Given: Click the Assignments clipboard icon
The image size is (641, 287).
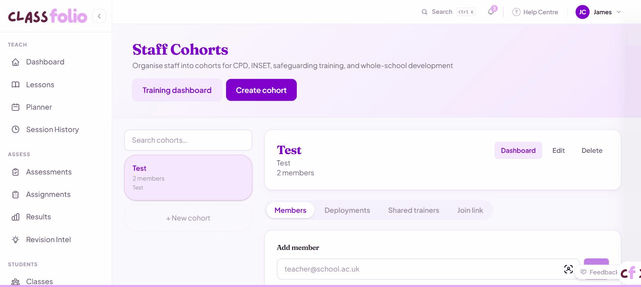Looking at the screenshot, I should [x=16, y=194].
